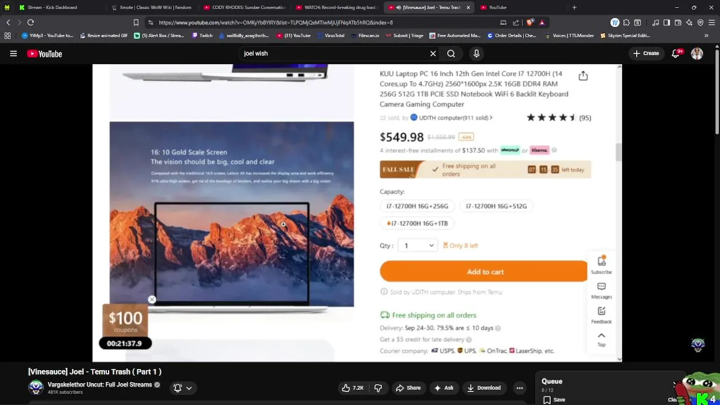Go forward one page in browser
Viewport: 720px width, 405px height.
pos(19,22)
